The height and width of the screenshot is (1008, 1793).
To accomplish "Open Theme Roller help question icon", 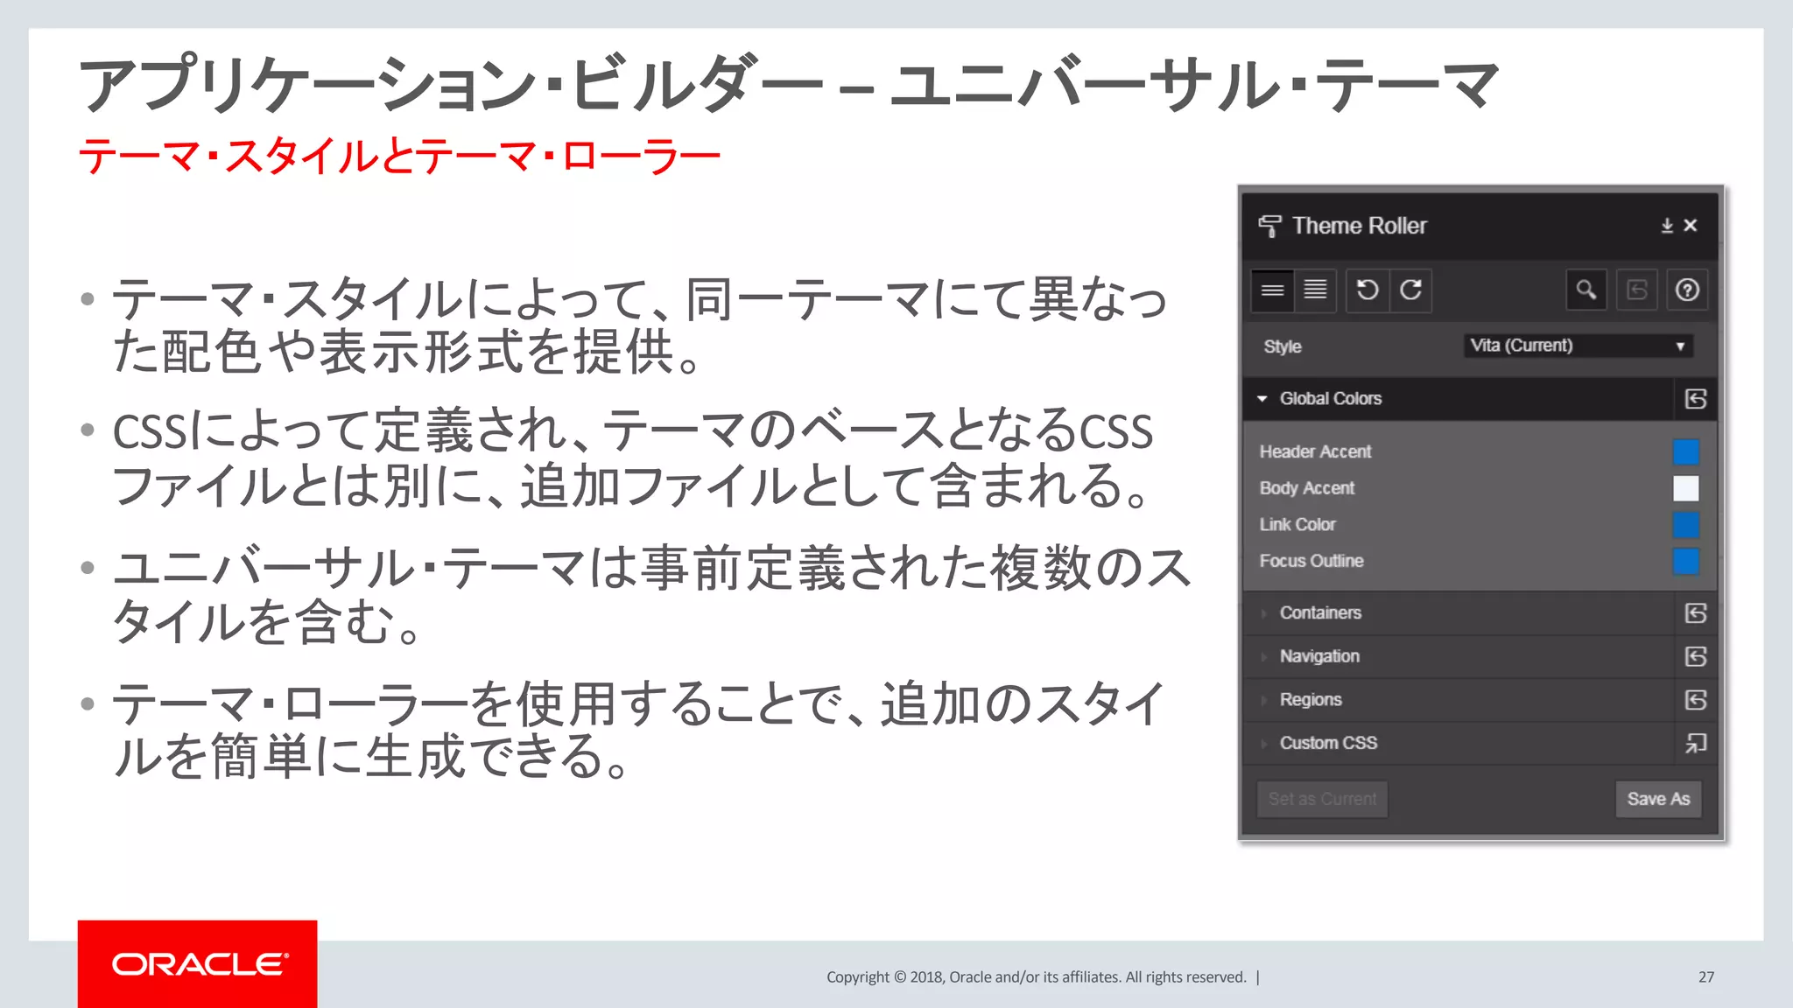I will 1687,290.
